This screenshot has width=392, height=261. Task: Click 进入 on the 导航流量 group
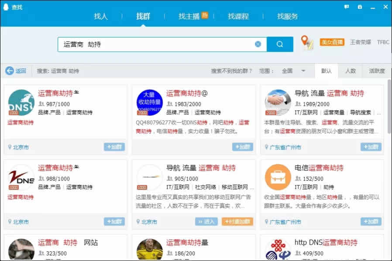206,222
